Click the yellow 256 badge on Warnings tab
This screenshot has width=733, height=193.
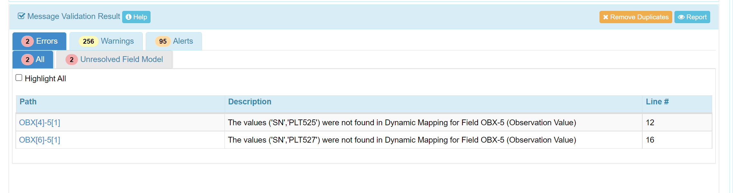point(88,41)
